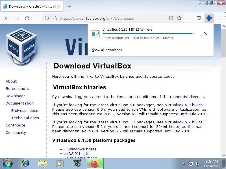This screenshot has width=226, height=169.
Task: Go back with the browser back arrow
Action: tap(7, 18)
